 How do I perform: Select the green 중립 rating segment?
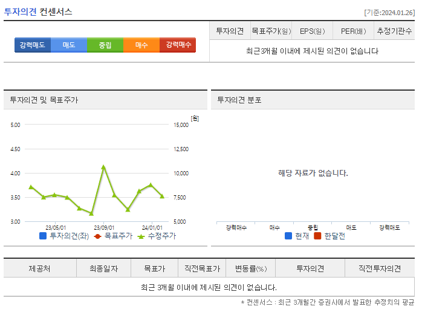pyautogui.click(x=105, y=45)
